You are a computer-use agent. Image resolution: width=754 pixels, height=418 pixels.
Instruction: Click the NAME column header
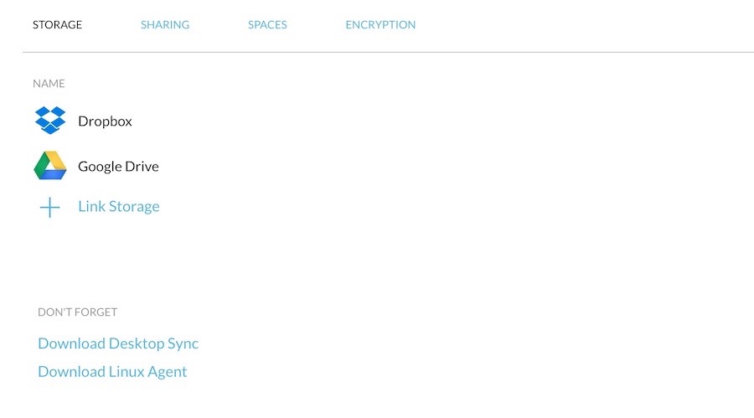pos(49,84)
